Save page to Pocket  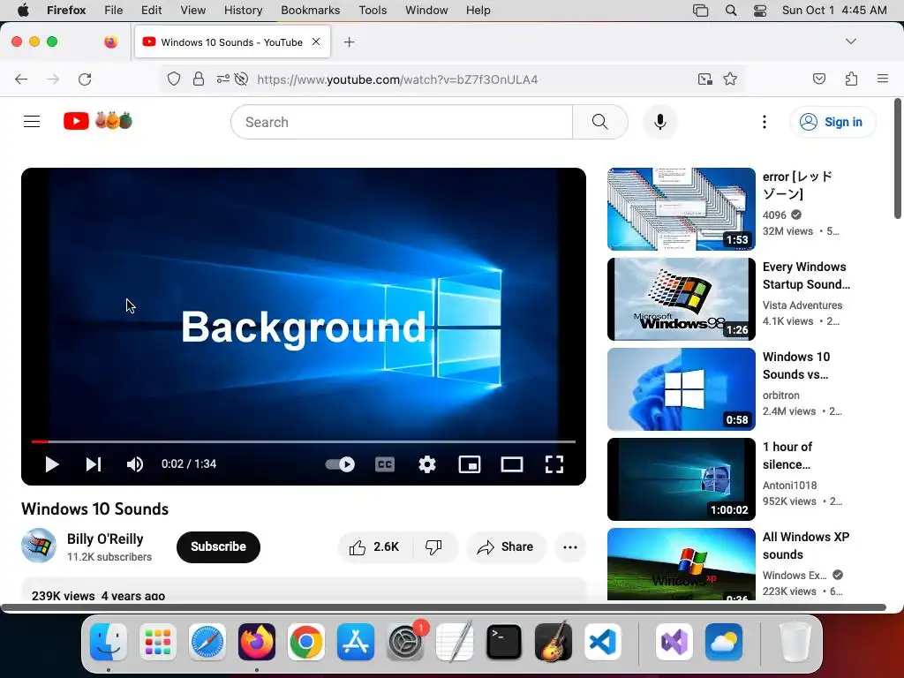(x=818, y=79)
